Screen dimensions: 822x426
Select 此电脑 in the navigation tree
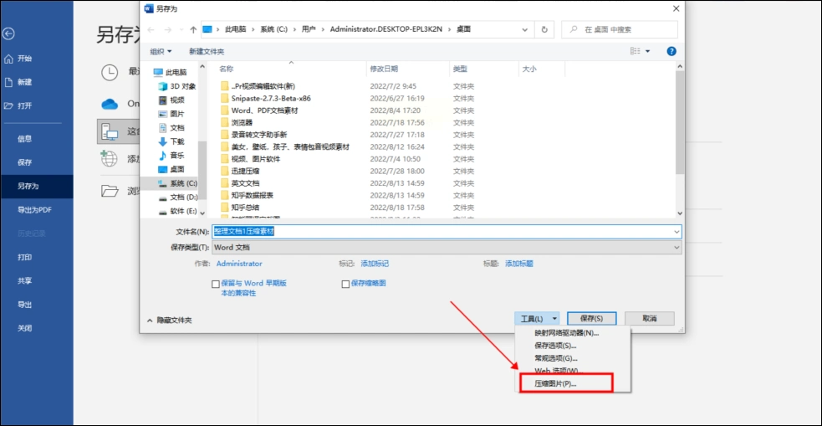170,73
